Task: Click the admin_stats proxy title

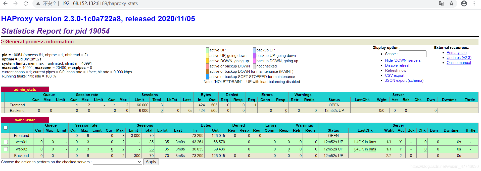Action: (25, 90)
